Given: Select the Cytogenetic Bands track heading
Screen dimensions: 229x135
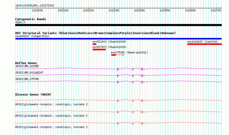Looking at the screenshot, I should coord(31,19).
